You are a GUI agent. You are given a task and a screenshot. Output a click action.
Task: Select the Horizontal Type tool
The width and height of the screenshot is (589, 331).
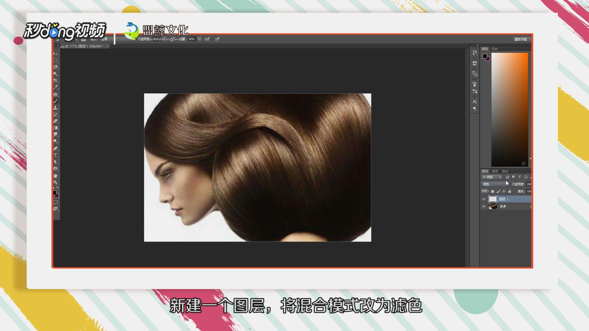(x=56, y=154)
